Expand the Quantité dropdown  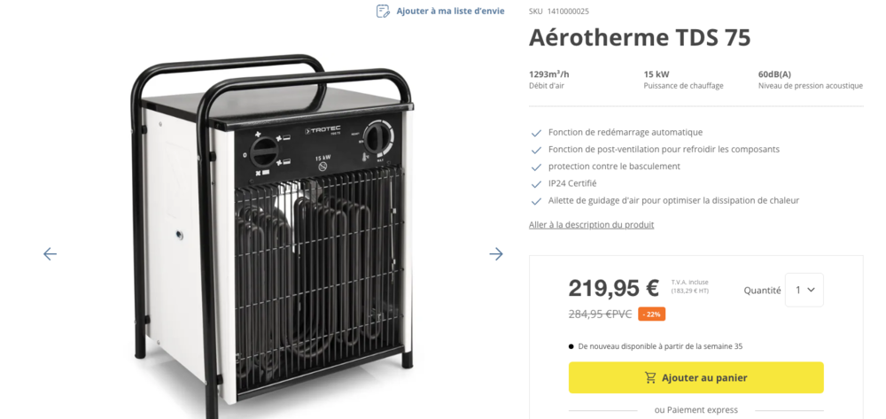click(x=804, y=290)
